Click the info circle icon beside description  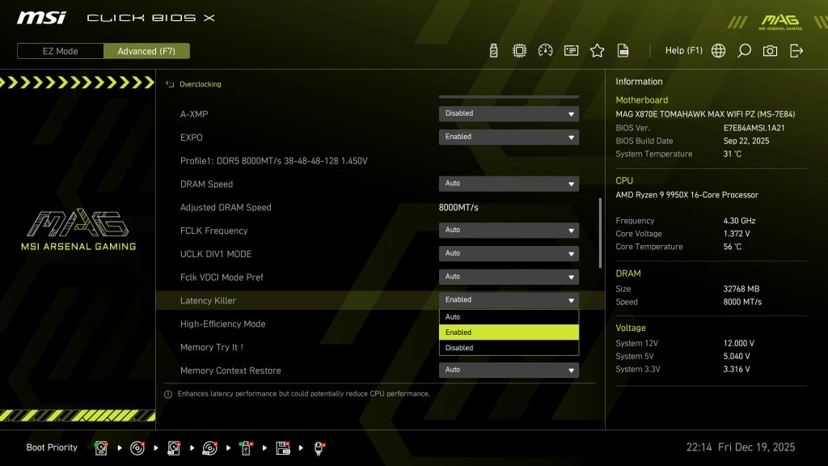pos(168,394)
